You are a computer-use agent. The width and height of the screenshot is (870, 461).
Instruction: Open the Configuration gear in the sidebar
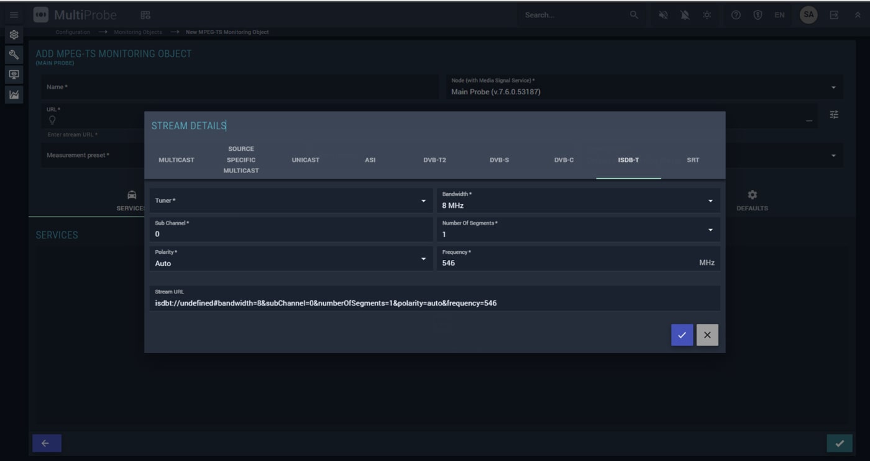(x=14, y=35)
